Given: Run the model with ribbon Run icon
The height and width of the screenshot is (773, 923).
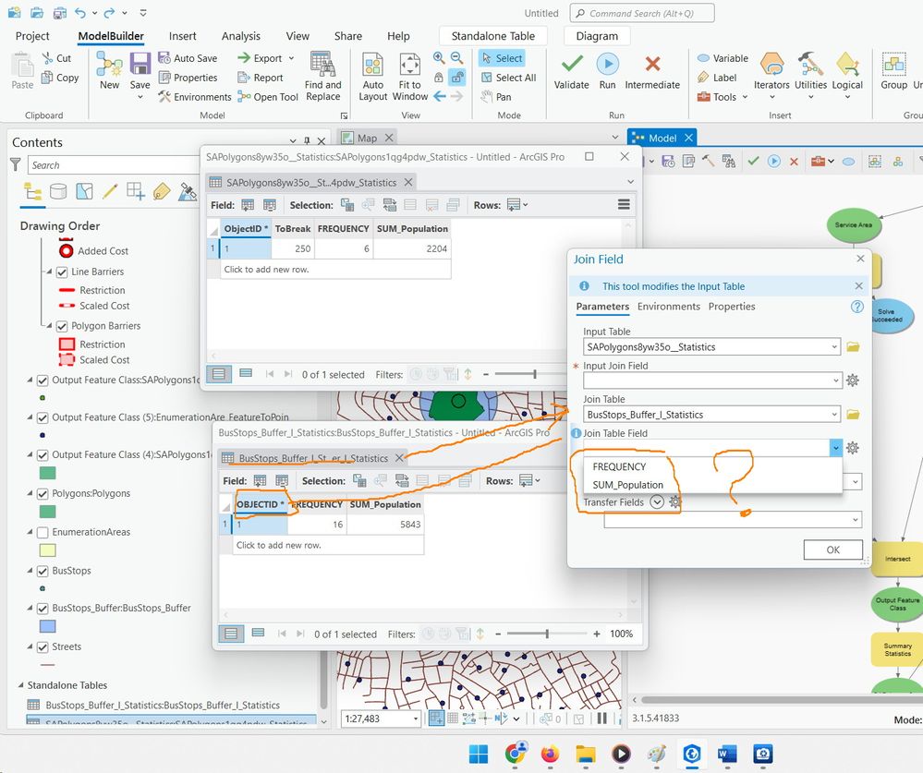Looking at the screenshot, I should click(608, 64).
